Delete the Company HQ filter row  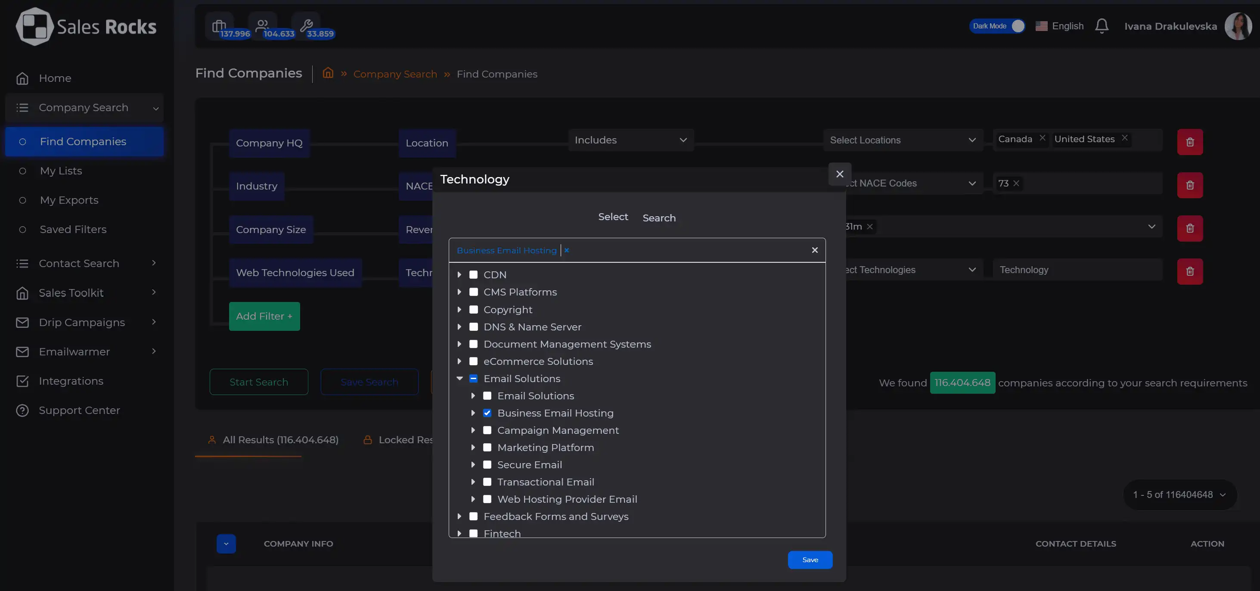1189,142
